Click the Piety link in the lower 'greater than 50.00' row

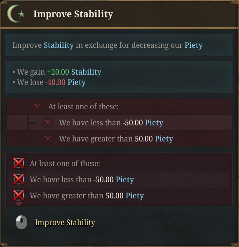[x=135, y=195]
